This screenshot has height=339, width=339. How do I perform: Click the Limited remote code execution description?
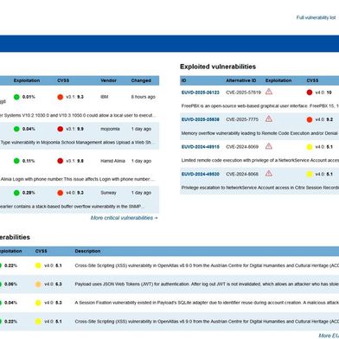coord(260,160)
